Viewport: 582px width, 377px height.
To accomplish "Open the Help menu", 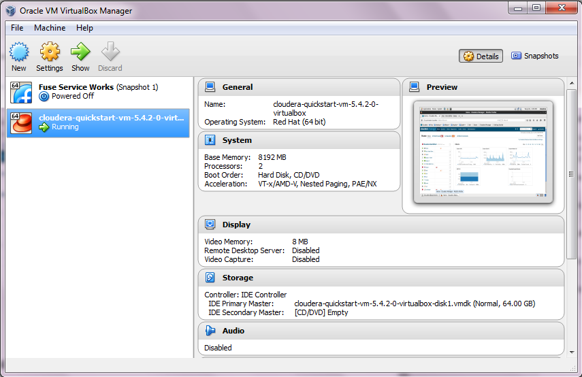I will point(84,28).
